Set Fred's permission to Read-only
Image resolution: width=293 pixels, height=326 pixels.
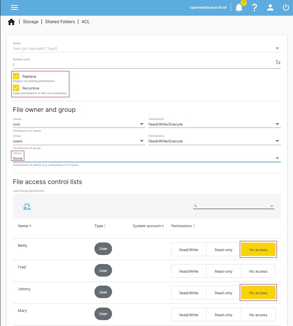click(x=223, y=271)
